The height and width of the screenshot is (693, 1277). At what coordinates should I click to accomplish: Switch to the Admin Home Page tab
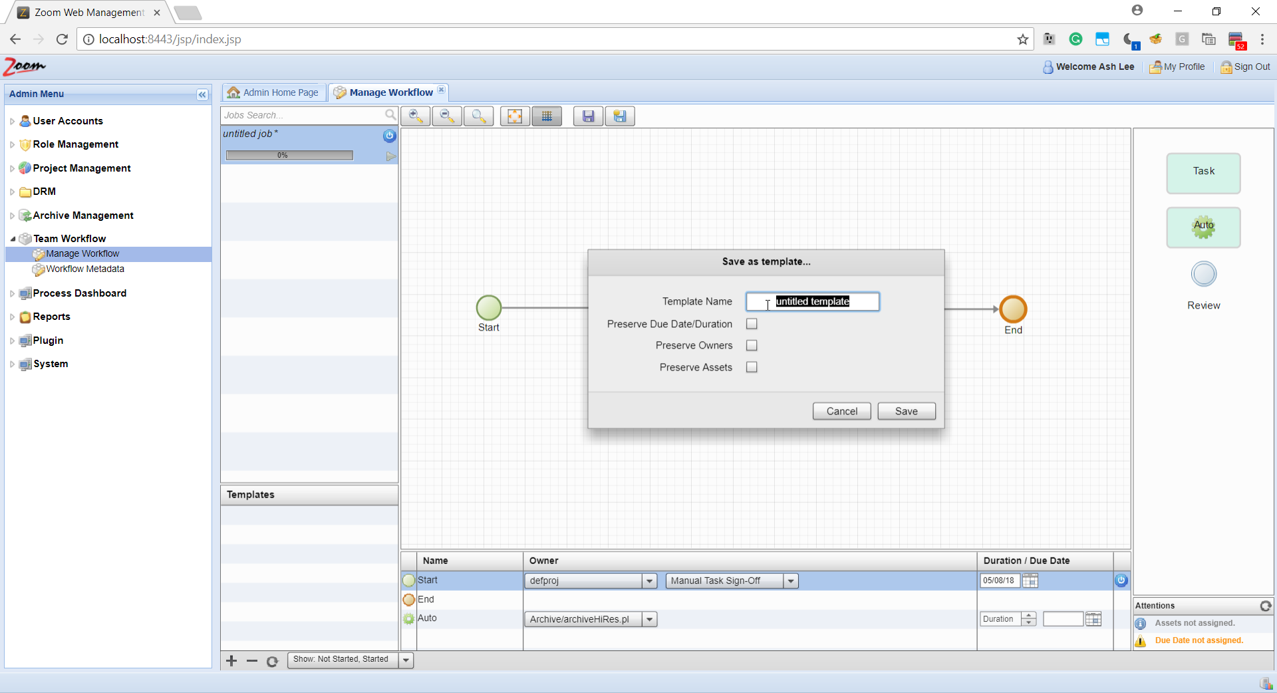click(x=273, y=92)
